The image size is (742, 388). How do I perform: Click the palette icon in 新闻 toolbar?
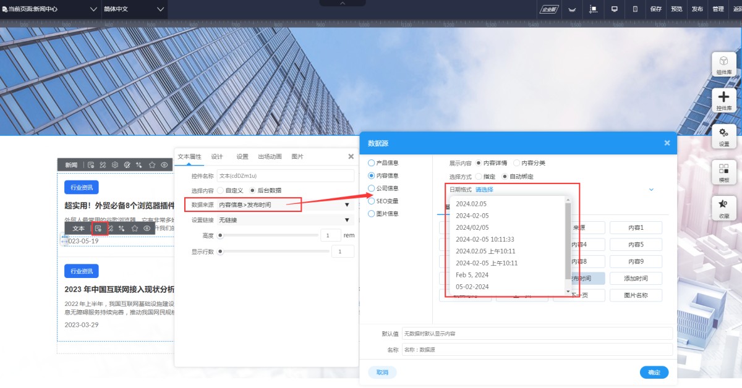pyautogui.click(x=127, y=165)
